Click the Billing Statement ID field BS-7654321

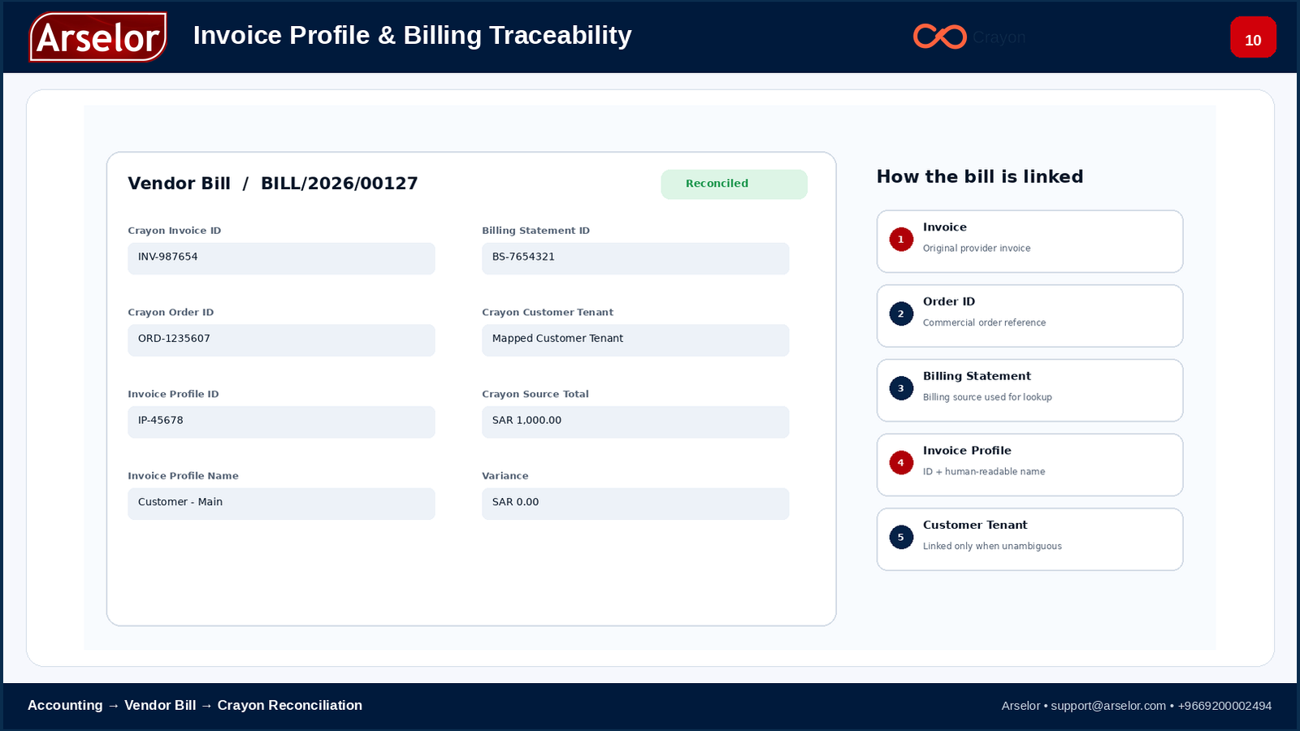635,258
